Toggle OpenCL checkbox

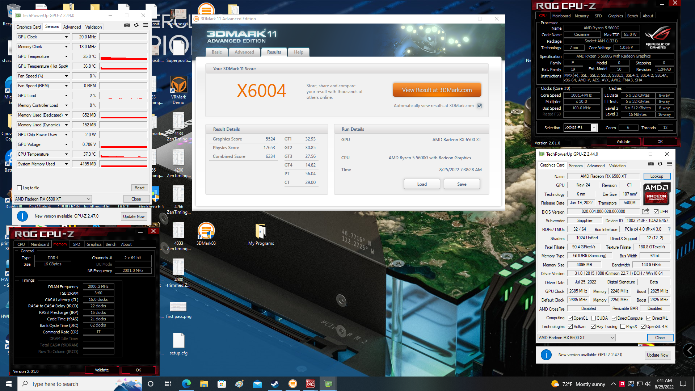(570, 318)
